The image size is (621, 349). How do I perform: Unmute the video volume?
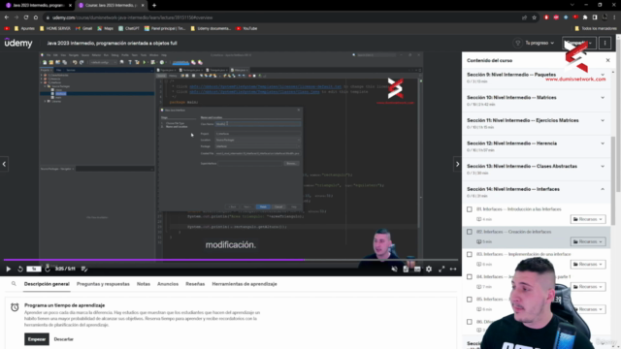point(394,270)
